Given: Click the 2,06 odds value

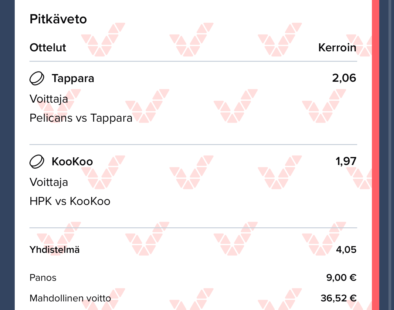Looking at the screenshot, I should pos(344,78).
